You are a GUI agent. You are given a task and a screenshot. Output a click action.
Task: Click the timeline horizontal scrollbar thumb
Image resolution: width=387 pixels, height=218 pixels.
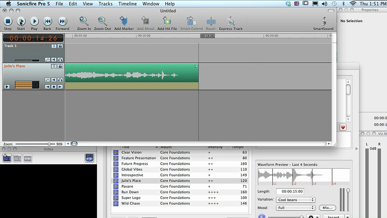(x=74, y=144)
